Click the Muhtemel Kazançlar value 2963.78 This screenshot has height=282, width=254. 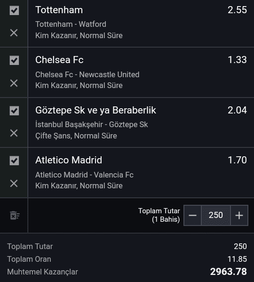pos(229,272)
